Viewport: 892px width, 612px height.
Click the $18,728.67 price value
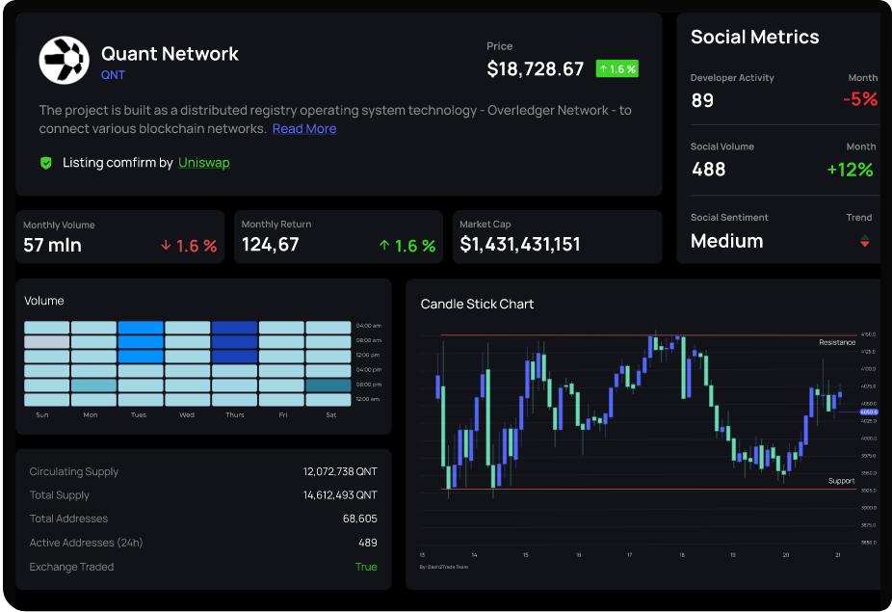click(535, 68)
